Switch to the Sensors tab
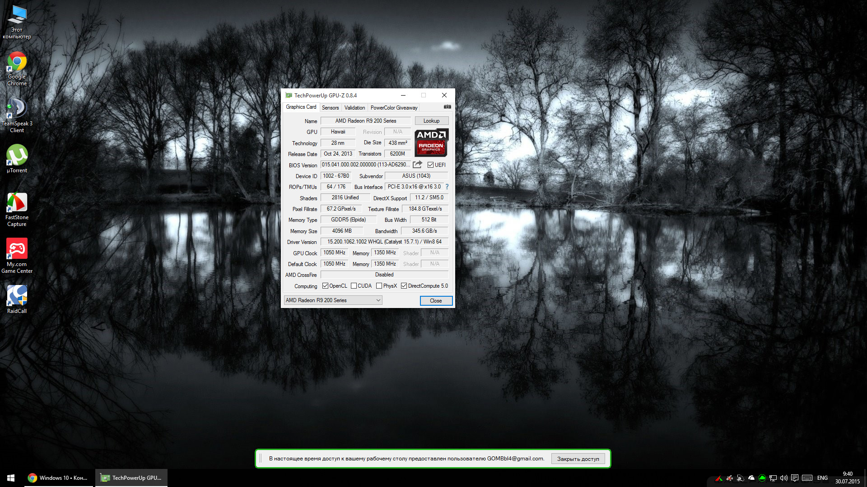 [330, 108]
